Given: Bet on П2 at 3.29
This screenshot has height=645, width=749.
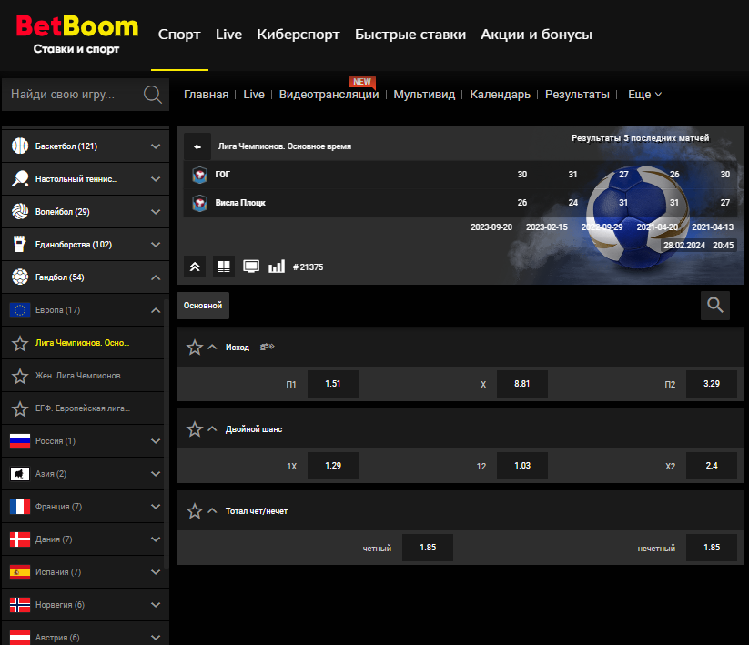Looking at the screenshot, I should (x=712, y=384).
